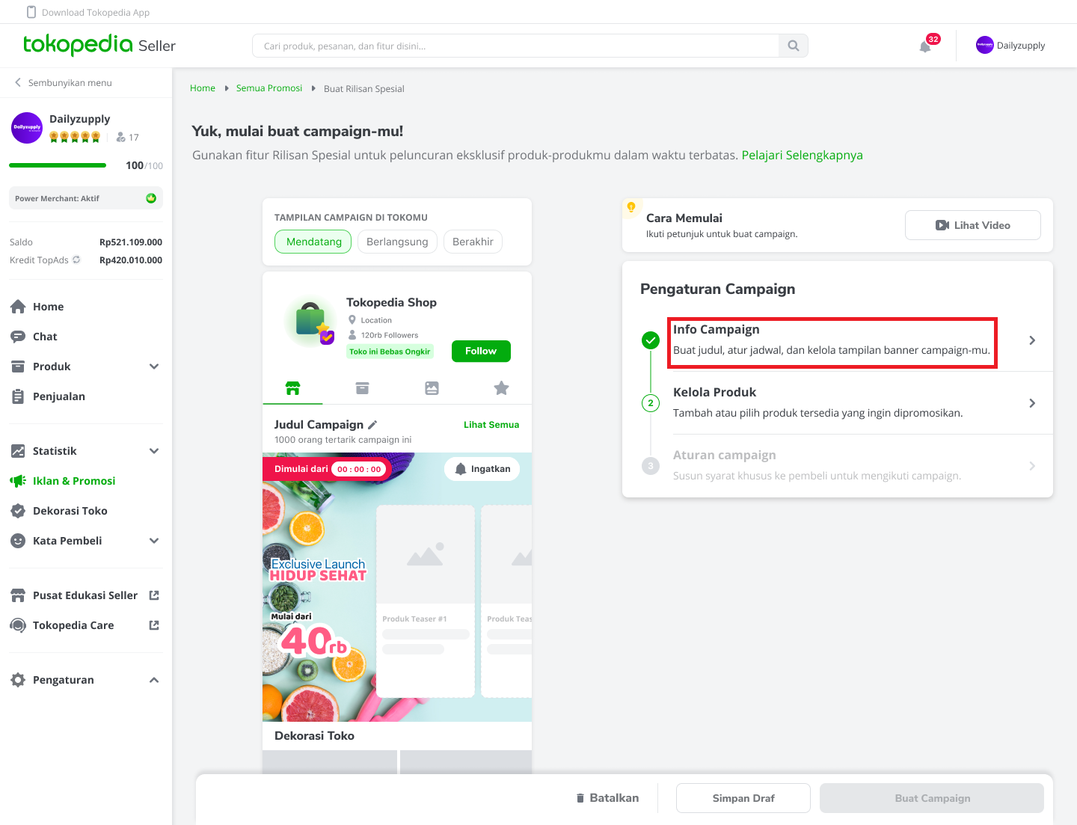Click the Lihat Video button
The height and width of the screenshot is (825, 1077).
tap(972, 225)
